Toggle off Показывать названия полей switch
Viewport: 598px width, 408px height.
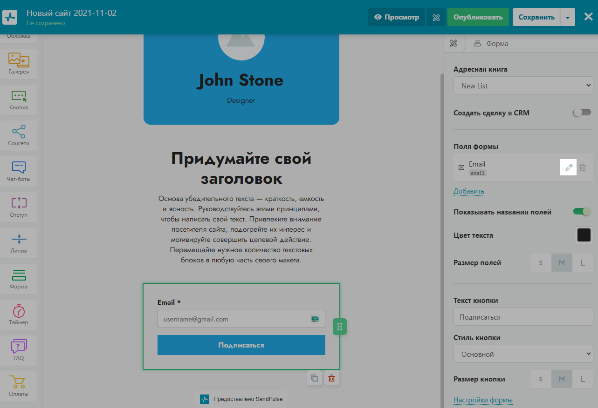tap(582, 212)
